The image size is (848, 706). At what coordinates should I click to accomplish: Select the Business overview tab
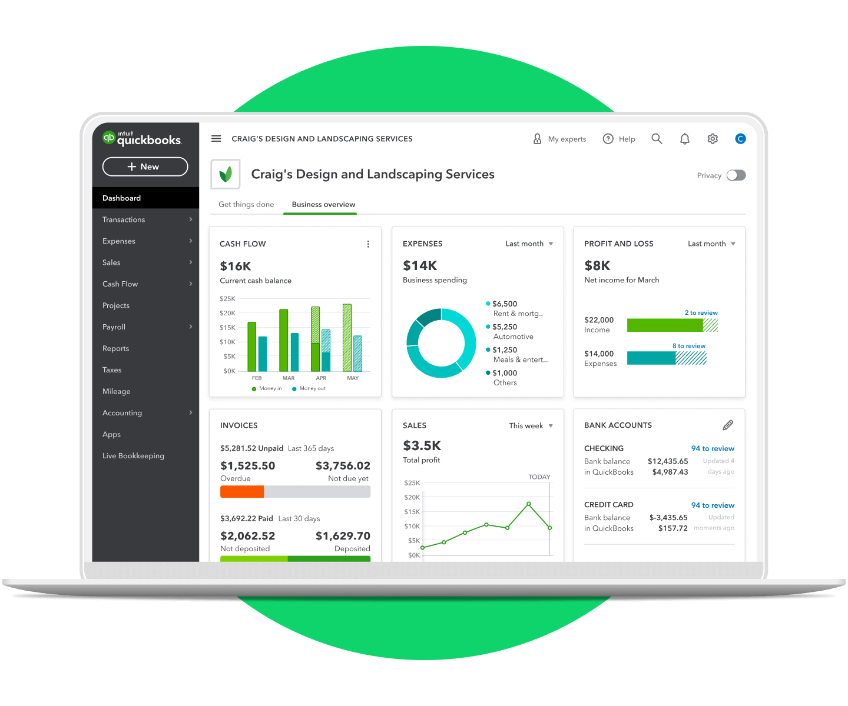(323, 204)
